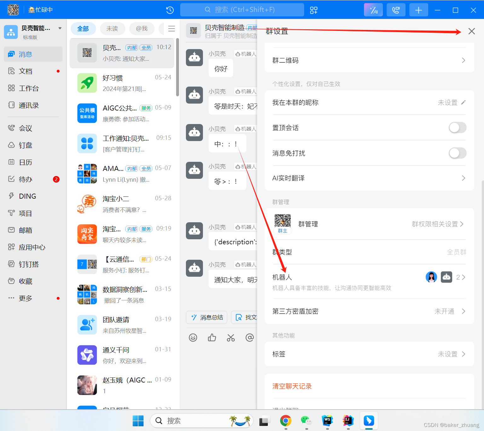Click the DING lightning icon
Screen dimensions: 484x431
11,196
